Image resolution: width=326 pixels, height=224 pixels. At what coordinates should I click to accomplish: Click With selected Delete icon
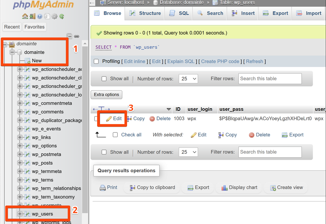252,135
